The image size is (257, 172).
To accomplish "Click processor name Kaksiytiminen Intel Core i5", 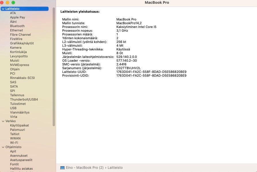I will coord(136,27).
